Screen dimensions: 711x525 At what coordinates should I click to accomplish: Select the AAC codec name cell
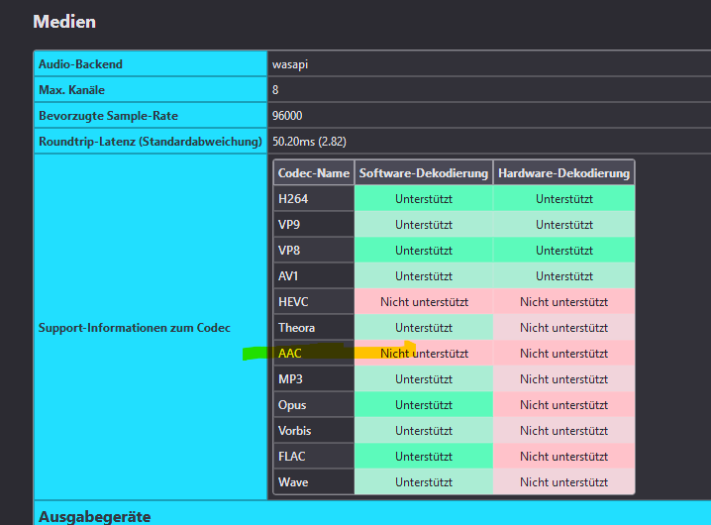coord(314,354)
